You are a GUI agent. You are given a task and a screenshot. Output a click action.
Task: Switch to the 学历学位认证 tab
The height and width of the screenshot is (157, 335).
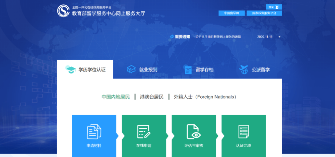[85, 69]
